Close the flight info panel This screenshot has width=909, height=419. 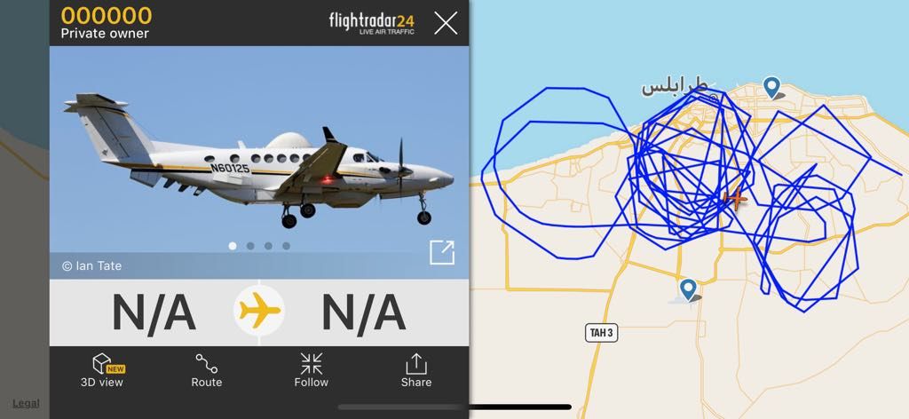[446, 23]
